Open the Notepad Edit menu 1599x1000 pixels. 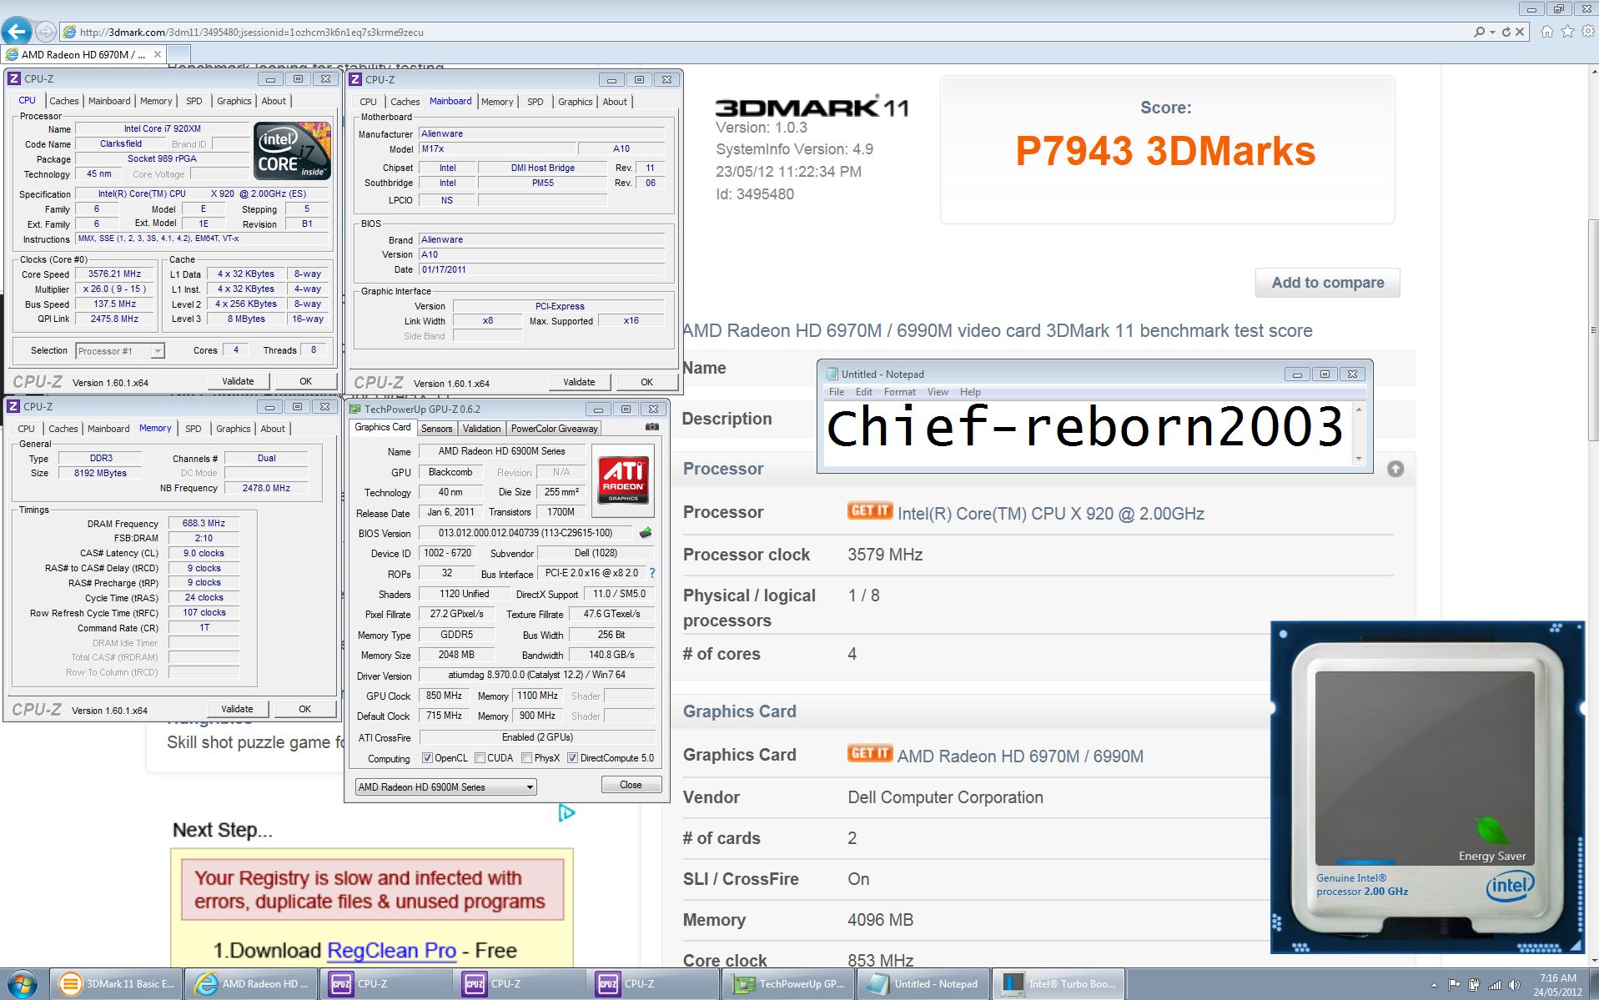864,392
